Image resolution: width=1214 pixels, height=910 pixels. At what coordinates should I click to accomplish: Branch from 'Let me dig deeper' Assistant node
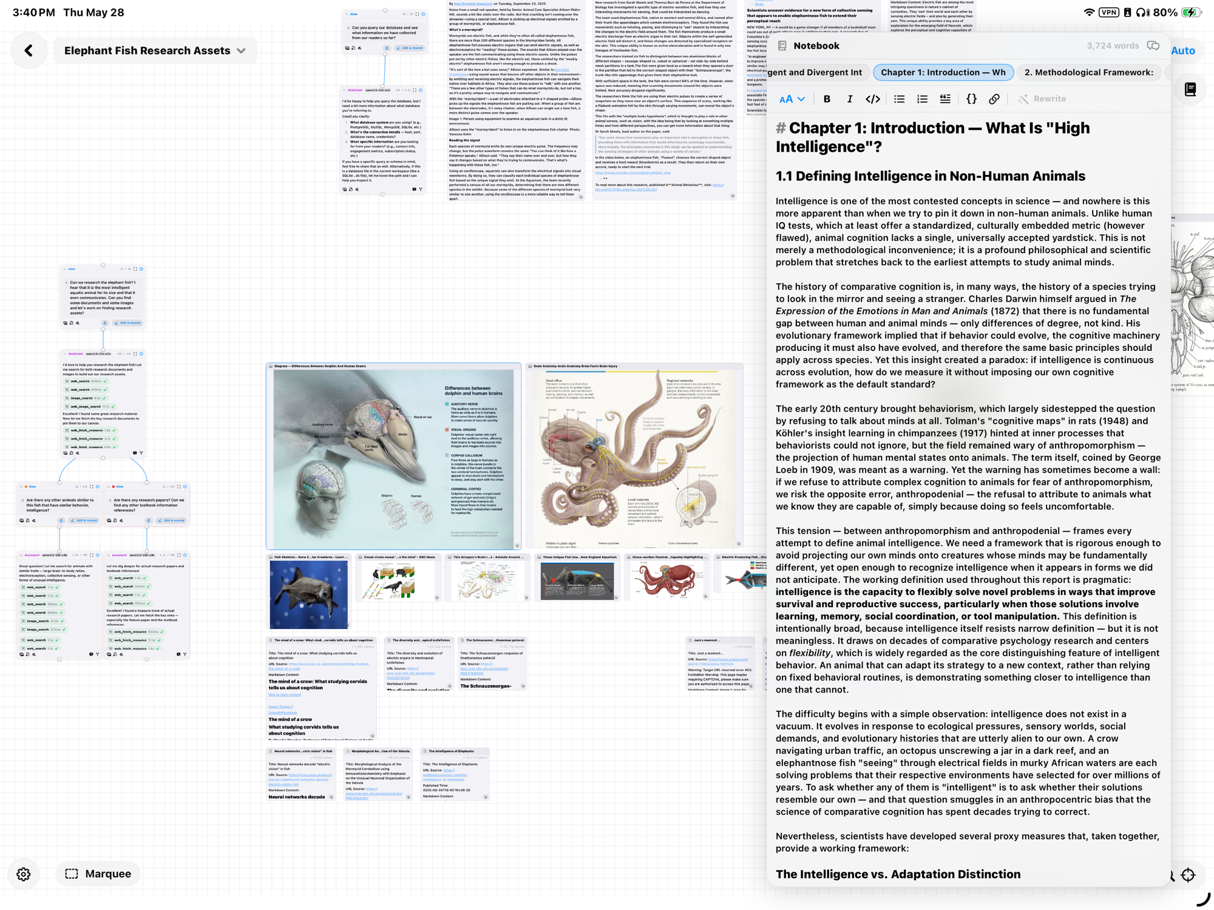pos(185,654)
